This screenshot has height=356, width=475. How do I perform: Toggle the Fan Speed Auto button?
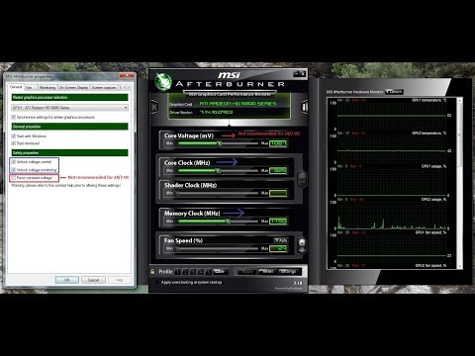[281, 240]
